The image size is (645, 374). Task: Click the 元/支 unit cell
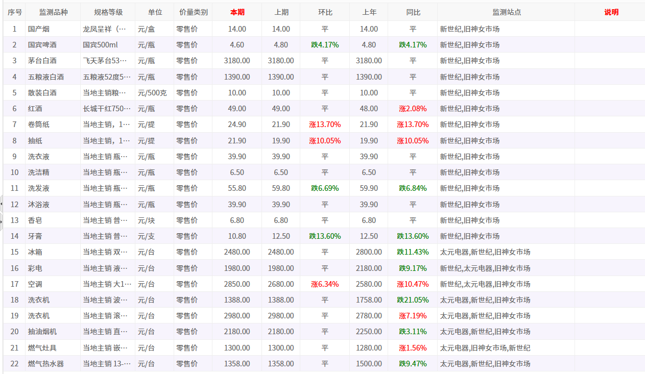point(155,236)
